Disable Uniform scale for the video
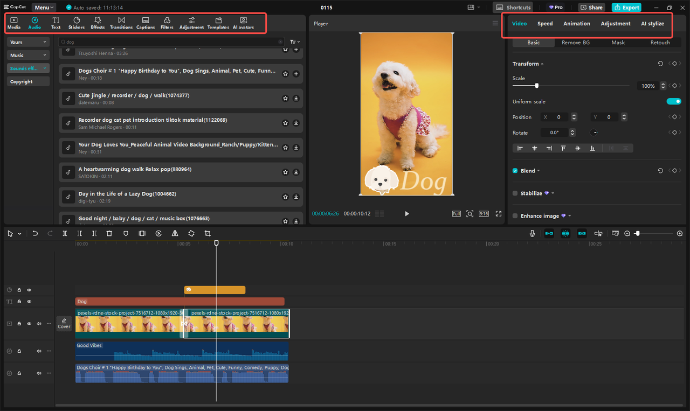Viewport: 690px width, 411px height. [x=674, y=101]
